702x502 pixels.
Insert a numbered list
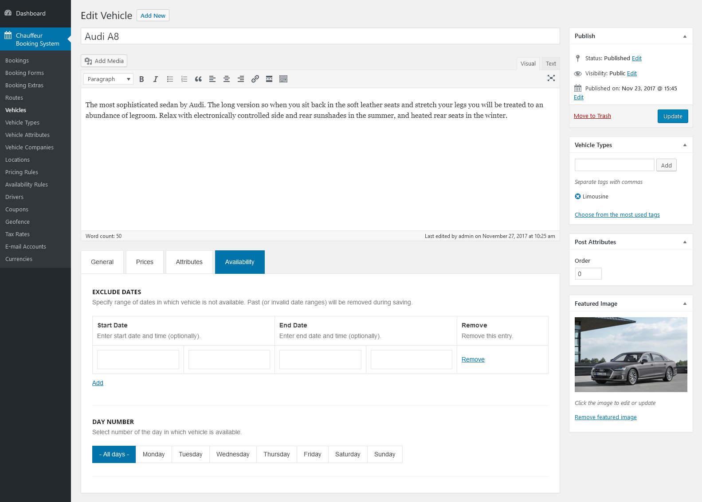pos(184,79)
